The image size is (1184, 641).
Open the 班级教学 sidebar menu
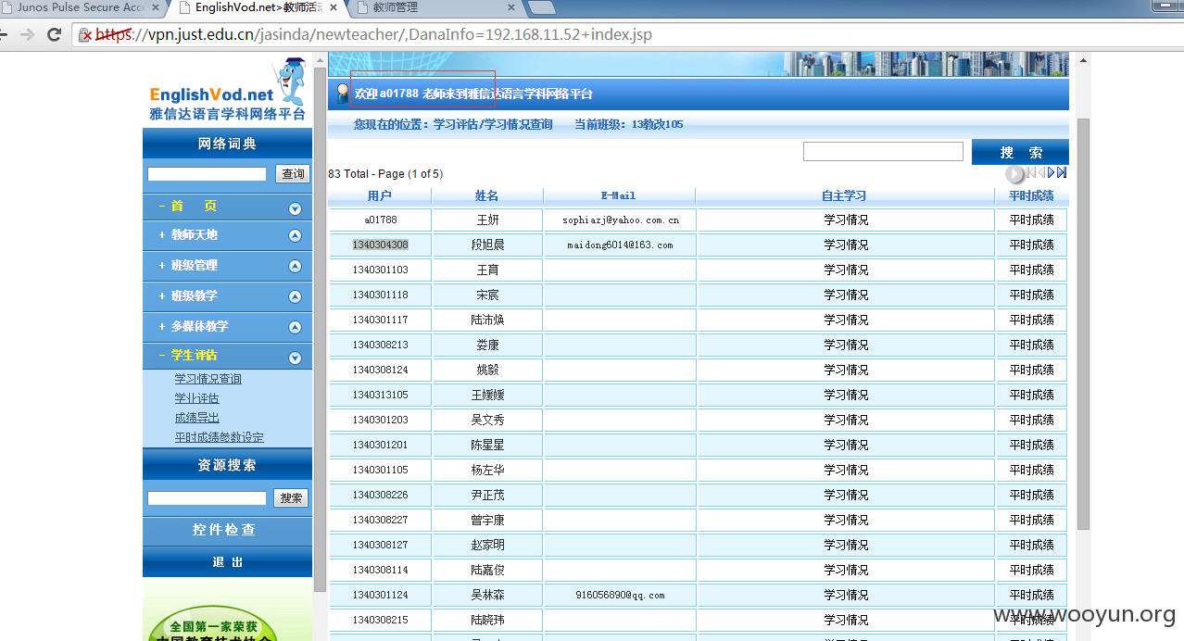click(x=194, y=296)
